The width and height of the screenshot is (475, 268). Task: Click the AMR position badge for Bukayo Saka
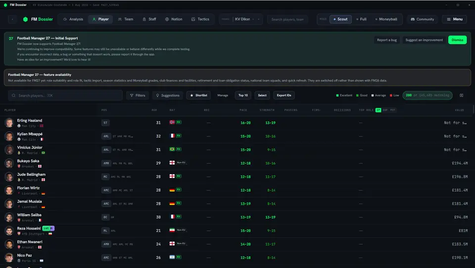[106, 163]
